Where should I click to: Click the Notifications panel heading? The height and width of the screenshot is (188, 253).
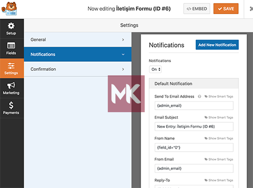166,45
